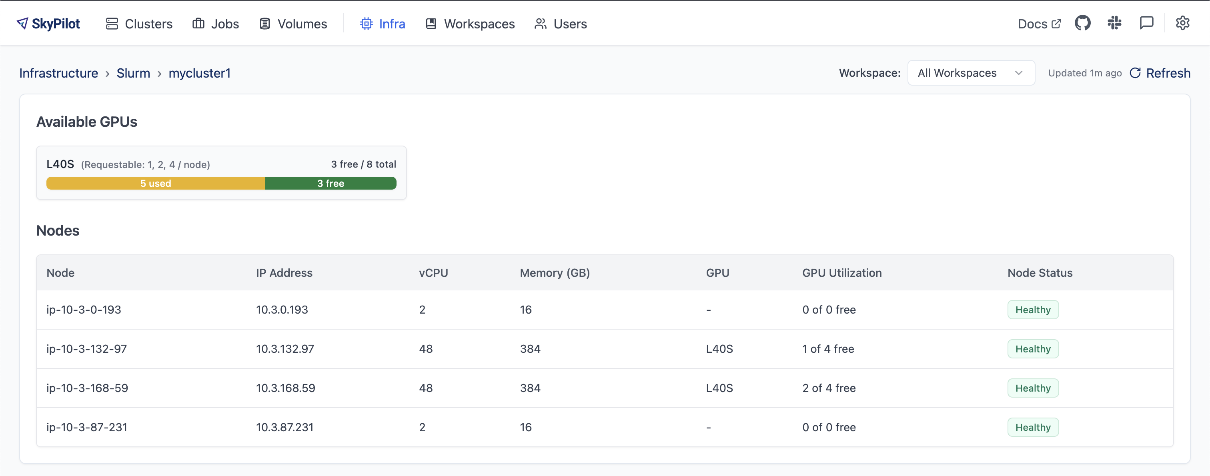This screenshot has width=1210, height=476.
Task: Select node row ip-10-3-132-97
Action: tap(86, 349)
